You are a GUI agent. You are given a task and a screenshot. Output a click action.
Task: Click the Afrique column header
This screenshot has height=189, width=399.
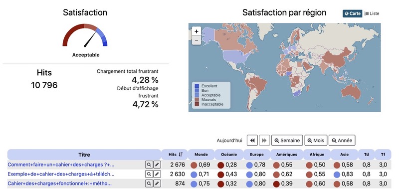(x=317, y=155)
